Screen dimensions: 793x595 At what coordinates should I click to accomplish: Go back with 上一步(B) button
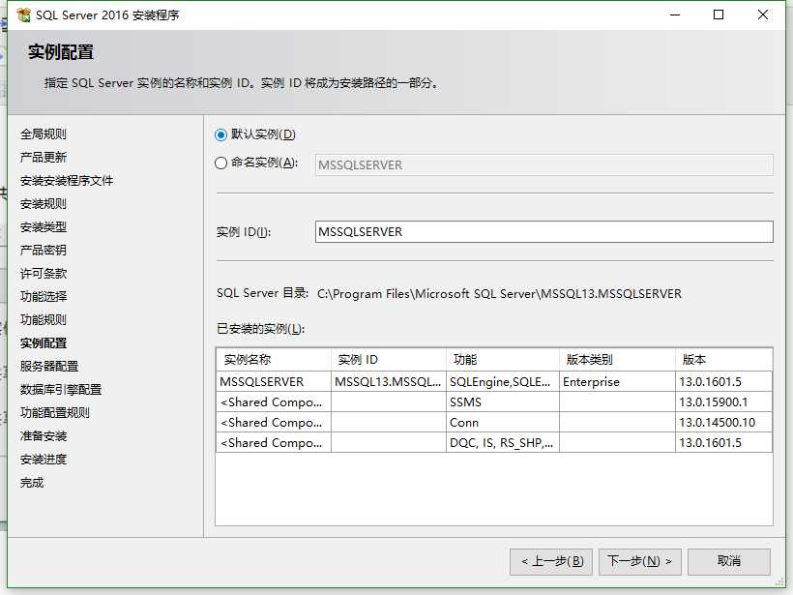pos(551,561)
